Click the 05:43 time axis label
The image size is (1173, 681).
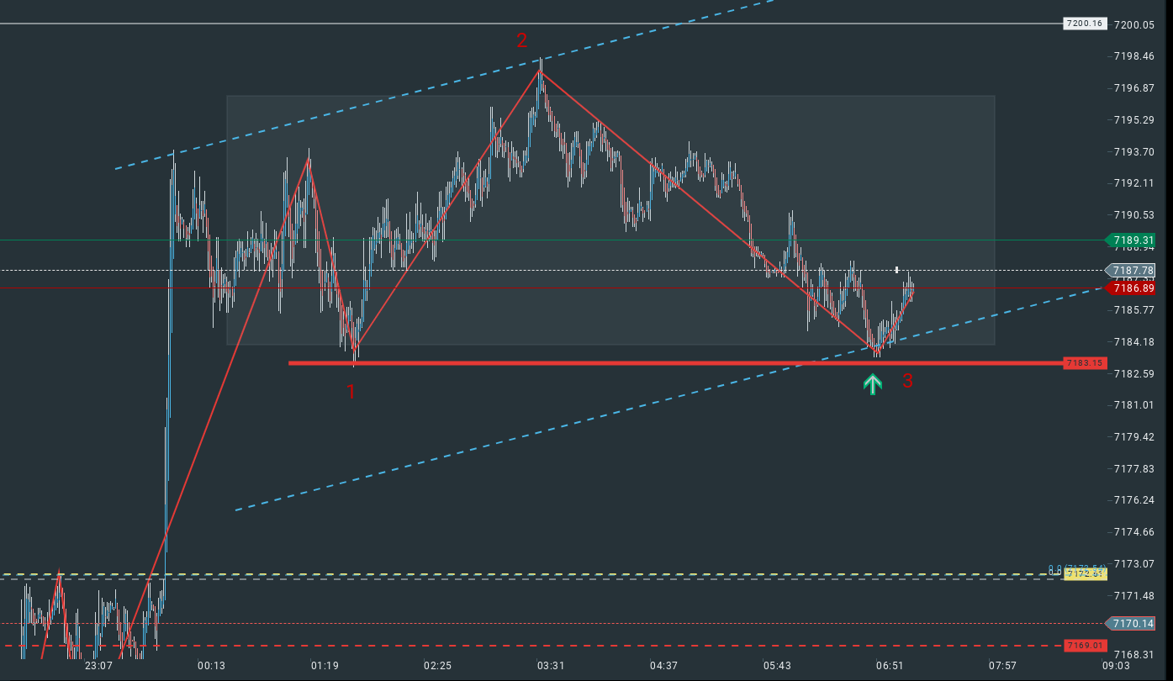click(x=776, y=666)
